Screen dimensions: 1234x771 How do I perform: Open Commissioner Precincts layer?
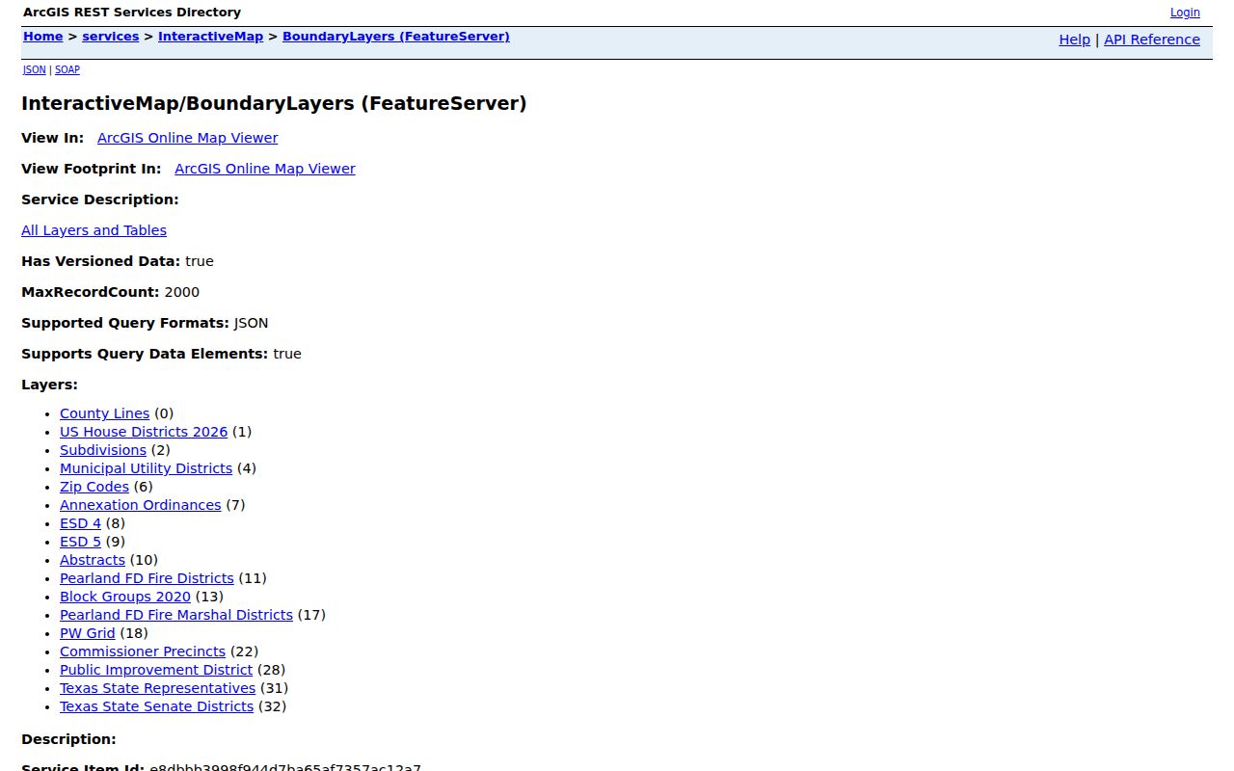[143, 651]
